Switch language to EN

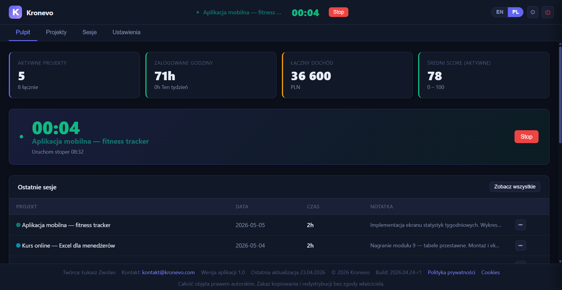[500, 12]
